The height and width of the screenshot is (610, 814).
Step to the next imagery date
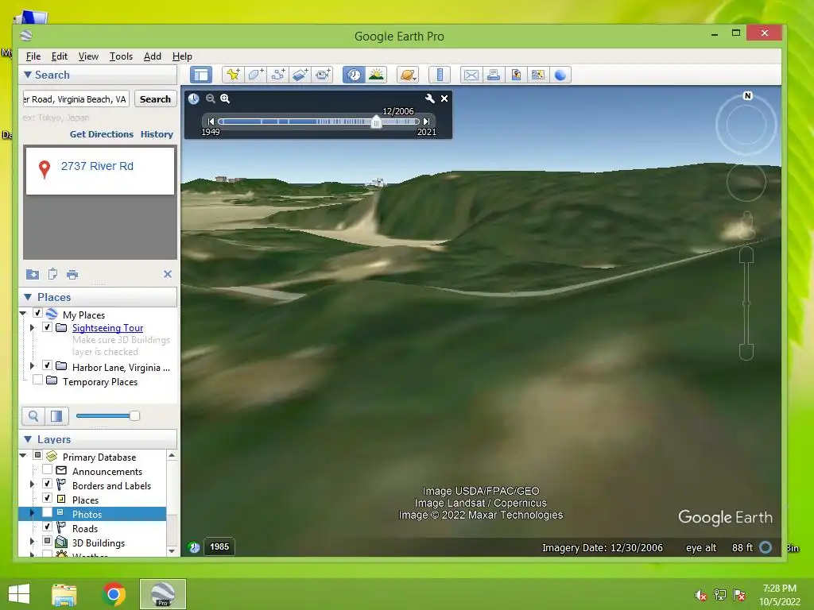pos(426,122)
